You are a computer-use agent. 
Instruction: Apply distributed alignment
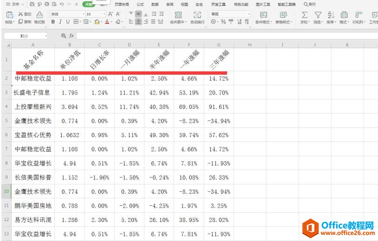click(x=161, y=22)
